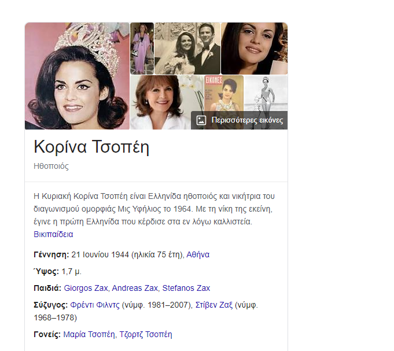Open the black-and-white wedding couple photo
This screenshot has width=394, height=351.
187,49
